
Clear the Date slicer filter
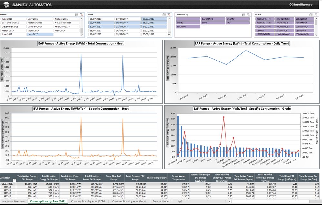click(169, 14)
